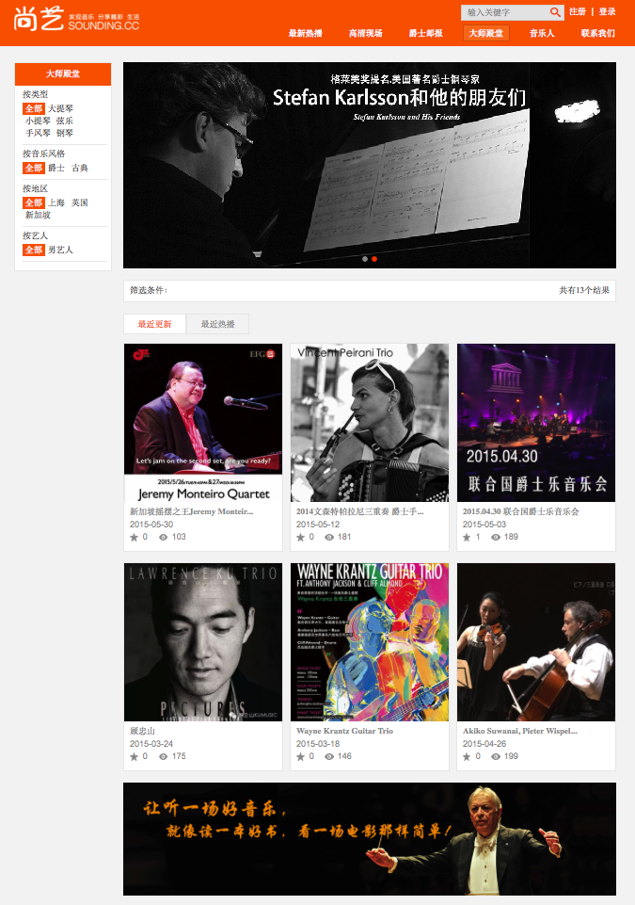Open the Lawrence Ku Trio thumbnail
635x905 pixels.
coord(203,642)
